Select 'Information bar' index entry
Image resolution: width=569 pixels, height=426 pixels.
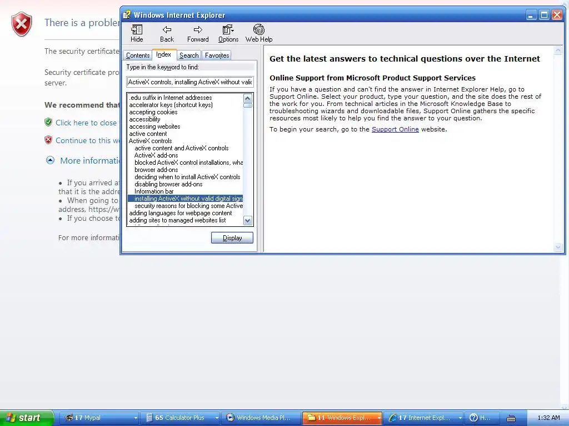pos(154,191)
